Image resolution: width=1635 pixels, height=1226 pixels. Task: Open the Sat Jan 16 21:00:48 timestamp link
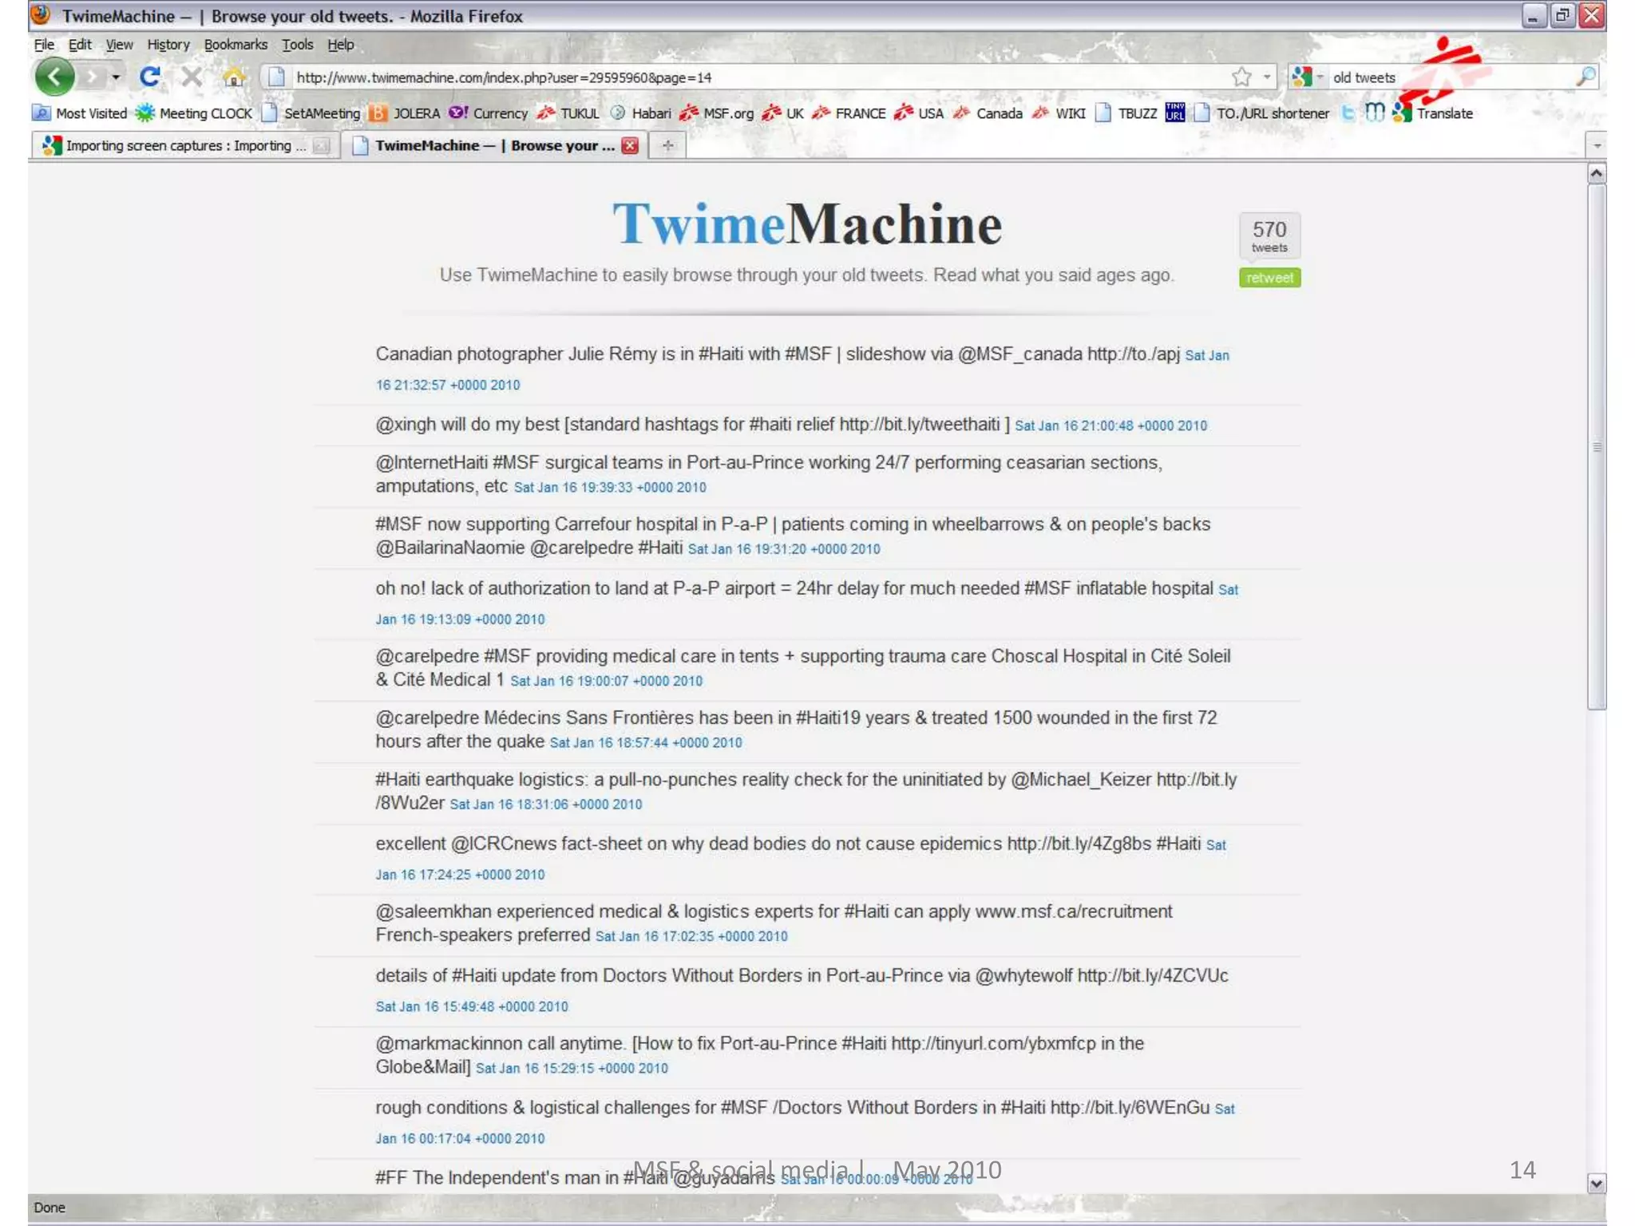click(x=1110, y=426)
